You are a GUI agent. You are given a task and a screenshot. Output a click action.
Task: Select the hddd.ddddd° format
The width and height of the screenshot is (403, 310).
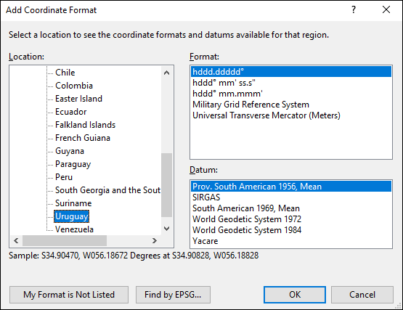tap(291, 72)
